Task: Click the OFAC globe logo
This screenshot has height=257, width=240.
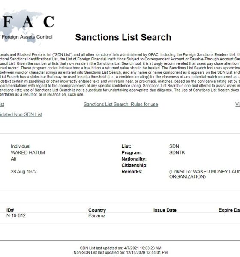Action: [x=27, y=26]
